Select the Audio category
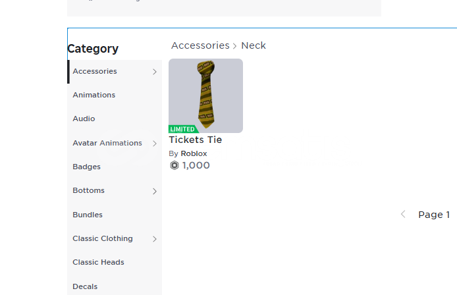Screen dimensions: 457x295 (x=84, y=119)
